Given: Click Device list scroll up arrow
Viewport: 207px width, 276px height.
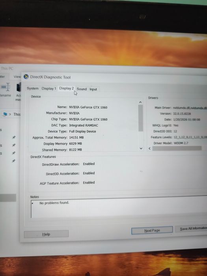Looking at the screenshot, I should tap(140, 102).
